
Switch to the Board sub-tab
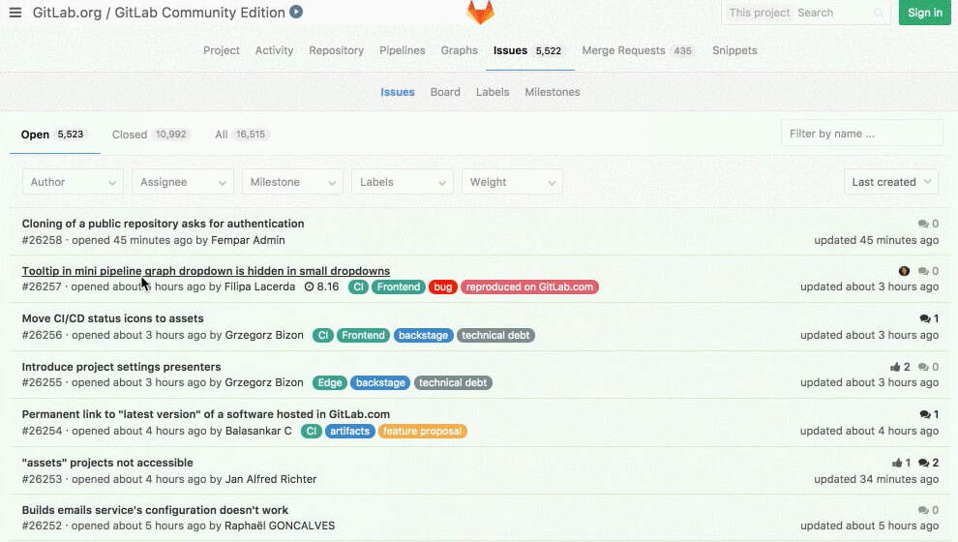[445, 92]
